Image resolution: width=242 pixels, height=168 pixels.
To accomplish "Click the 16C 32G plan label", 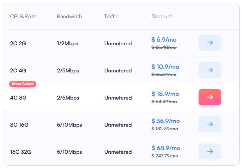I will point(21,152).
